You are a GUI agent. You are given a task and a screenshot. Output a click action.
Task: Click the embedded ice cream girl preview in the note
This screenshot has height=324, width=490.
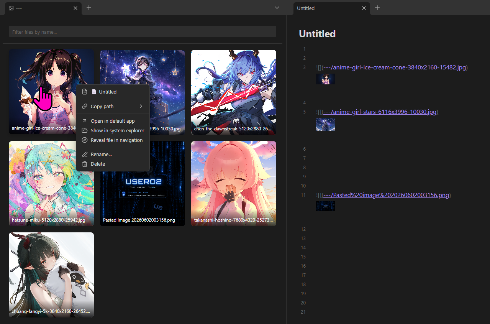[326, 79]
